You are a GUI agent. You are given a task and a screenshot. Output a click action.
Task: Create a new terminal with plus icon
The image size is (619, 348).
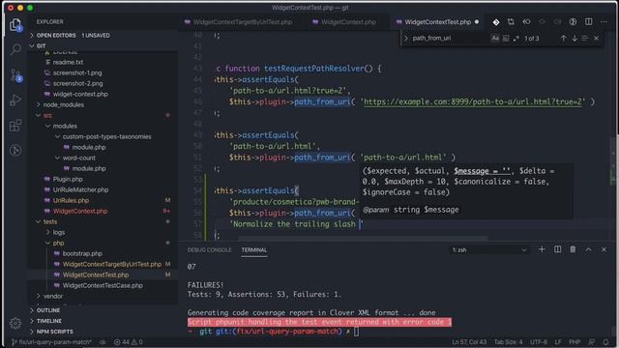tap(542, 249)
